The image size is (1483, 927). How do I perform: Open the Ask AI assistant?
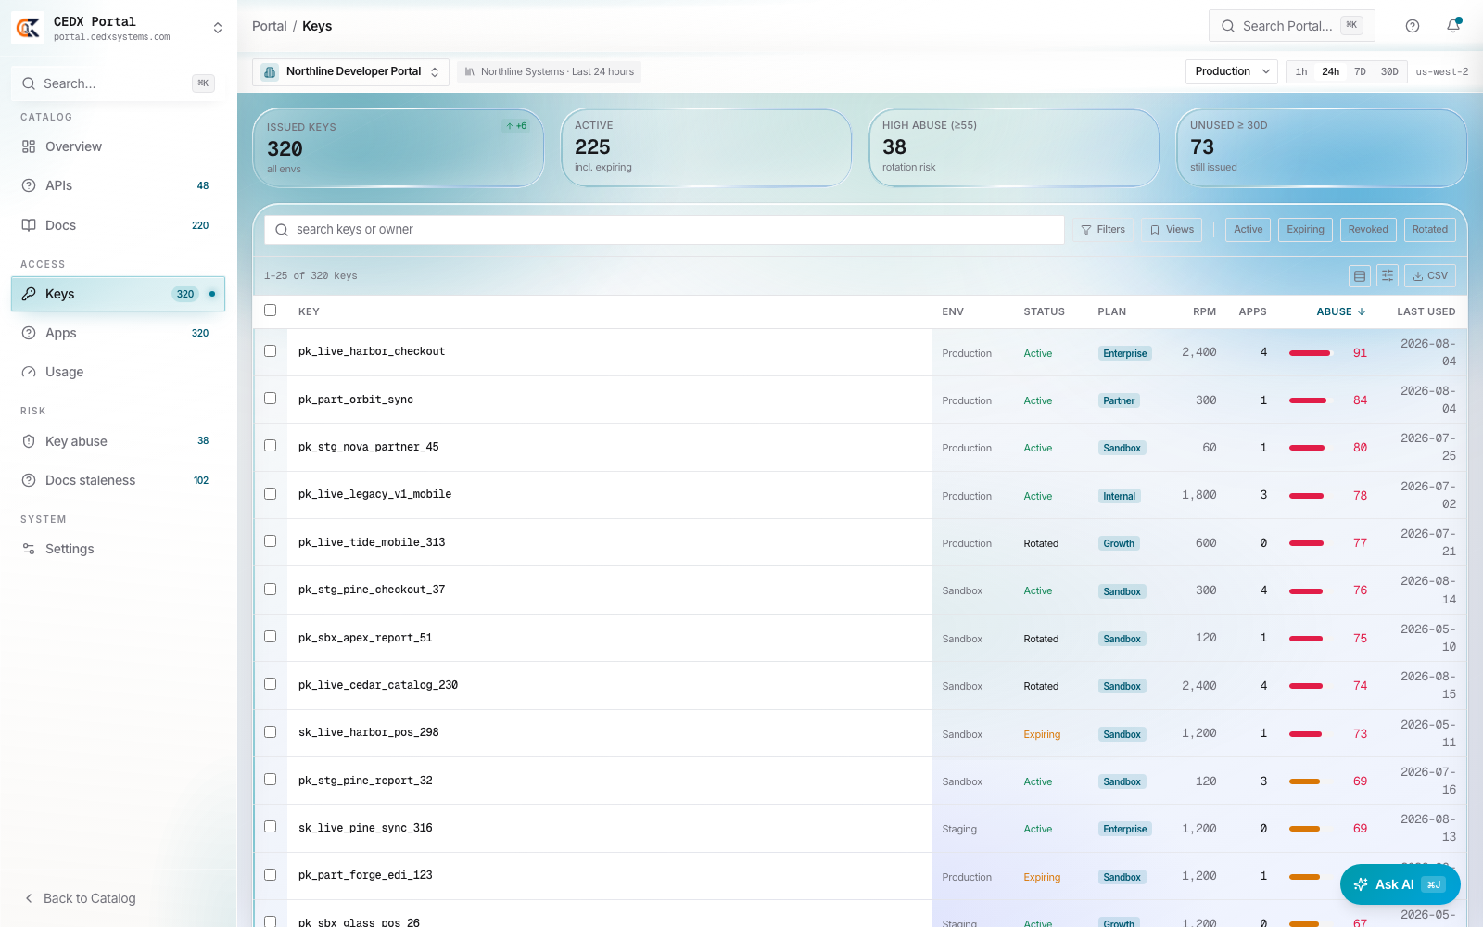[x=1401, y=884]
